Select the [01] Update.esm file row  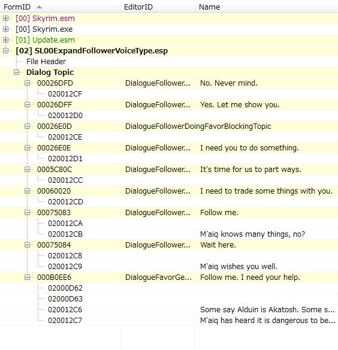tap(45, 40)
